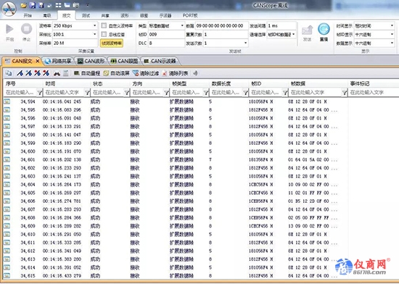Click the save icon in quick access bar
The image size is (399, 284).
click(x=33, y=5)
